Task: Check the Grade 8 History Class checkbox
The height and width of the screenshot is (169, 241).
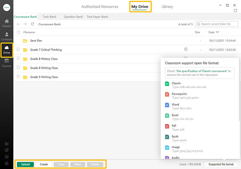Action: pyautogui.click(x=19, y=59)
